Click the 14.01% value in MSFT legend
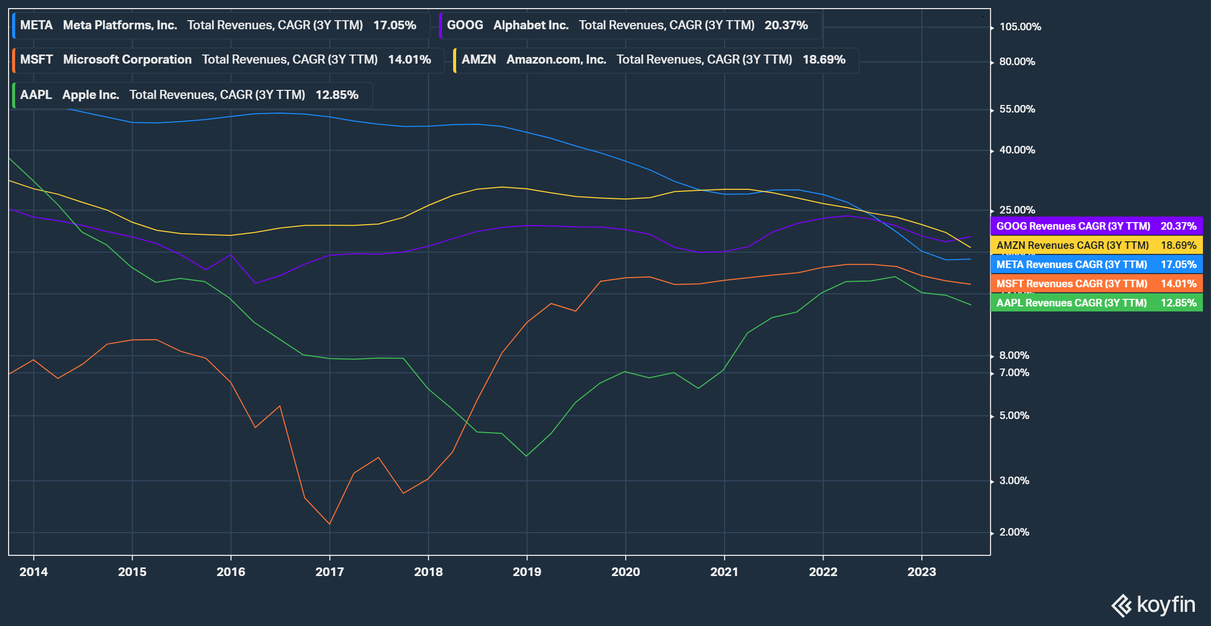Screen dimensions: 1211x626 [x=409, y=60]
